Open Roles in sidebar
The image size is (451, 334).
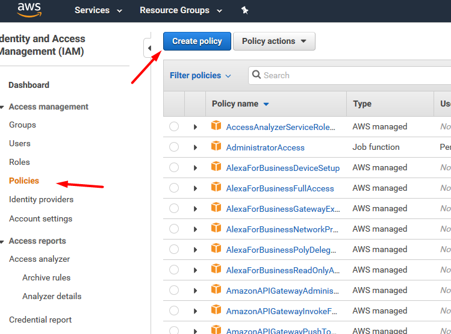click(19, 162)
